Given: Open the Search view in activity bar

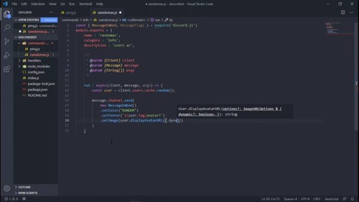Looking at the screenshot, I should [x=7, y=28].
